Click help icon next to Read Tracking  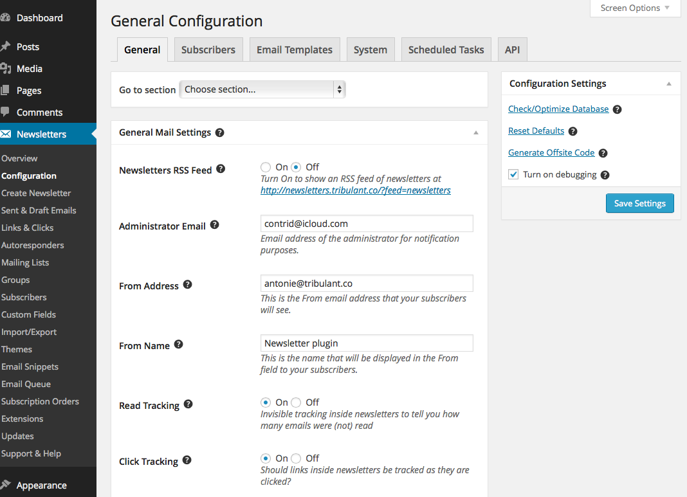point(188,404)
